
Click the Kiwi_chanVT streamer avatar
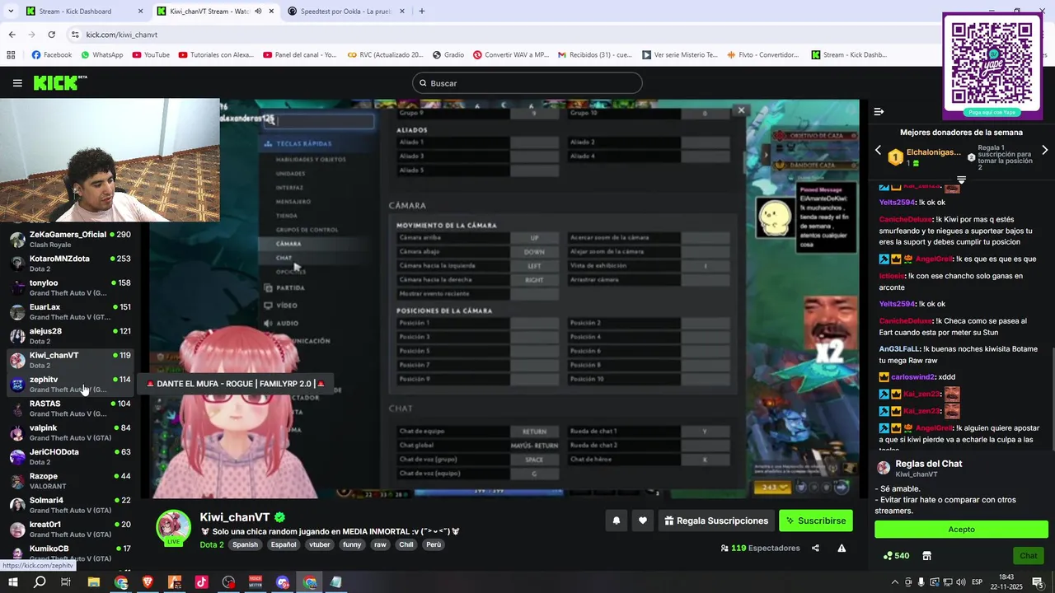tap(174, 528)
